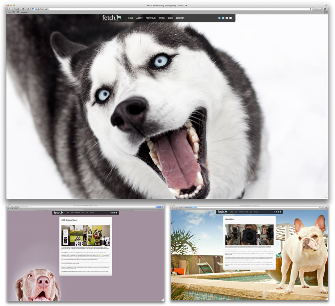
Task: Expand the Popular bookmarks dropdown
Action: 25,12
